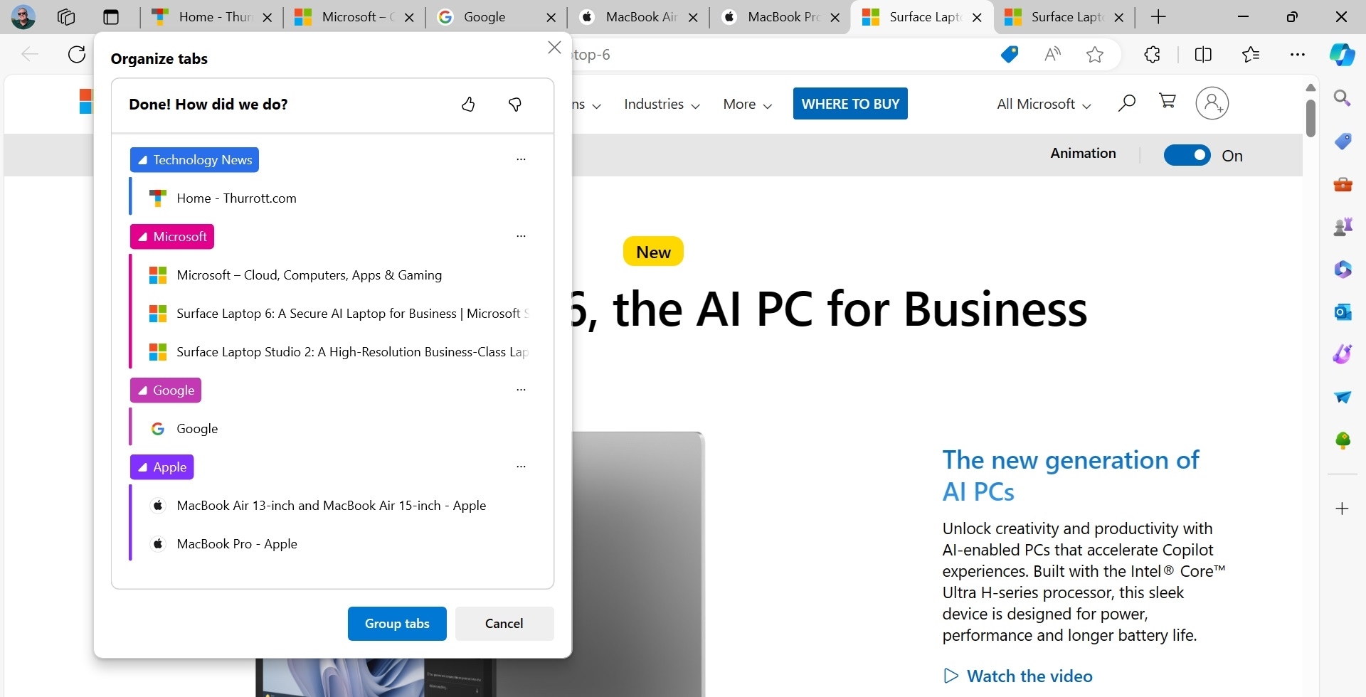
Task: Click the Google group color label
Action: pos(166,390)
